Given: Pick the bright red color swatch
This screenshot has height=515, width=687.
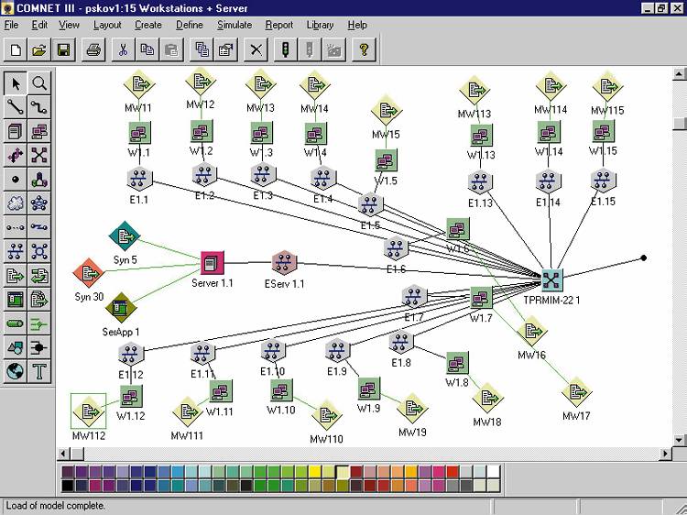Looking at the screenshot, I should click(x=453, y=472).
